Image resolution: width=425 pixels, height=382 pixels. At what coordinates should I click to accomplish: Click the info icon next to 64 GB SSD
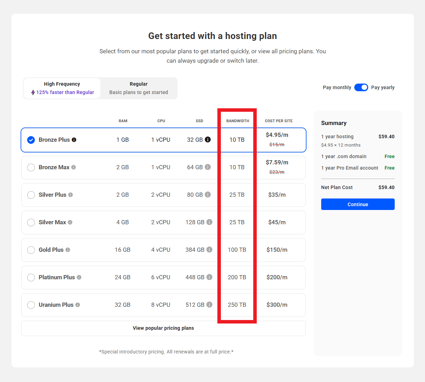pos(208,167)
